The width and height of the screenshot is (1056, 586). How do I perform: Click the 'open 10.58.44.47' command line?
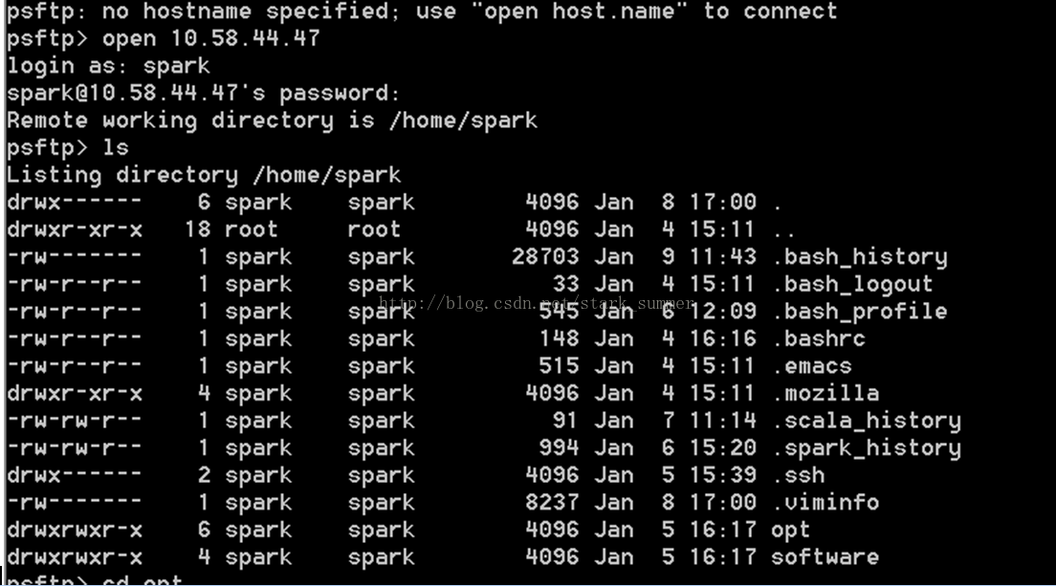pos(163,38)
